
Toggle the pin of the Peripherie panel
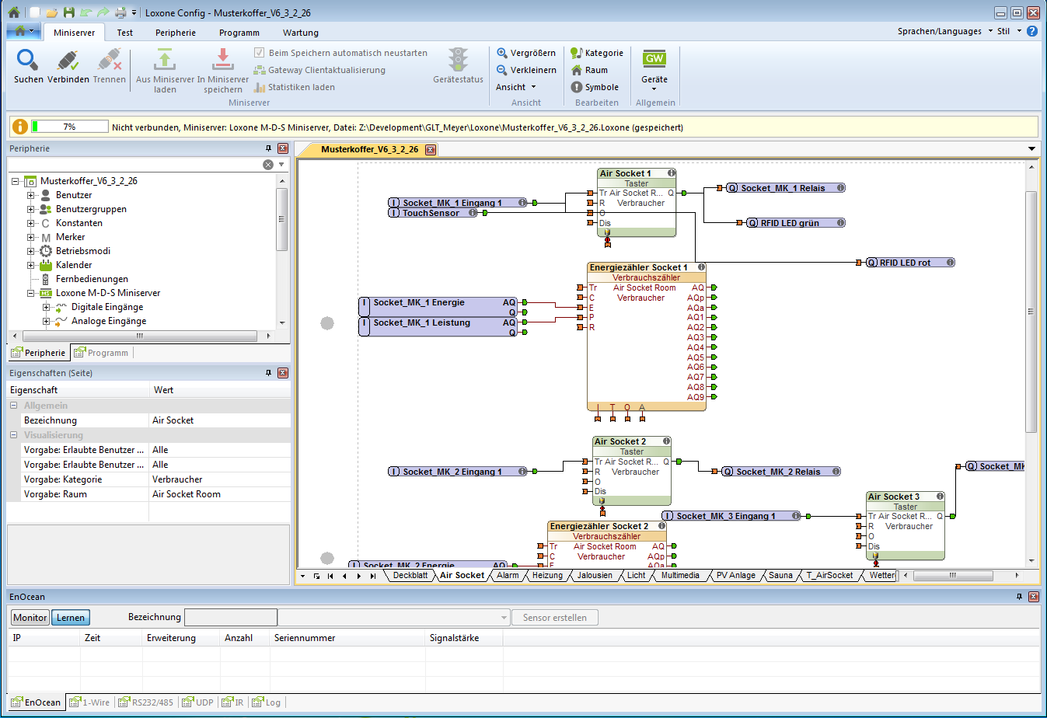[x=269, y=148]
